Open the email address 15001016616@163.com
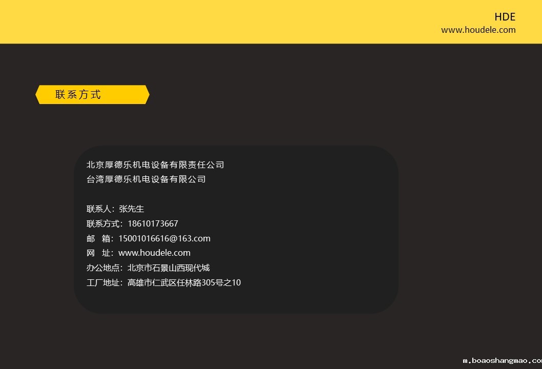 click(164, 239)
